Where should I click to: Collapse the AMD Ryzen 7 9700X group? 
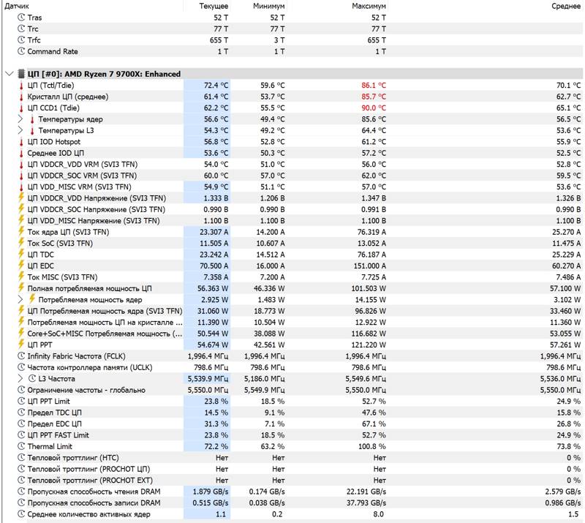[10, 74]
